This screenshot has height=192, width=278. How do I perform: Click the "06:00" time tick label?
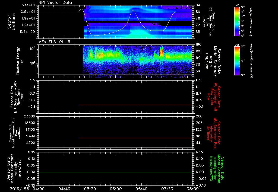point(116,189)
